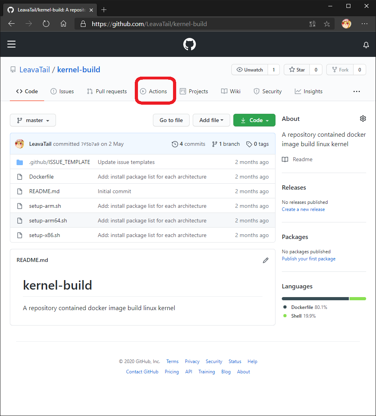Click Publish your first package
Image resolution: width=376 pixels, height=416 pixels.
[x=309, y=259]
